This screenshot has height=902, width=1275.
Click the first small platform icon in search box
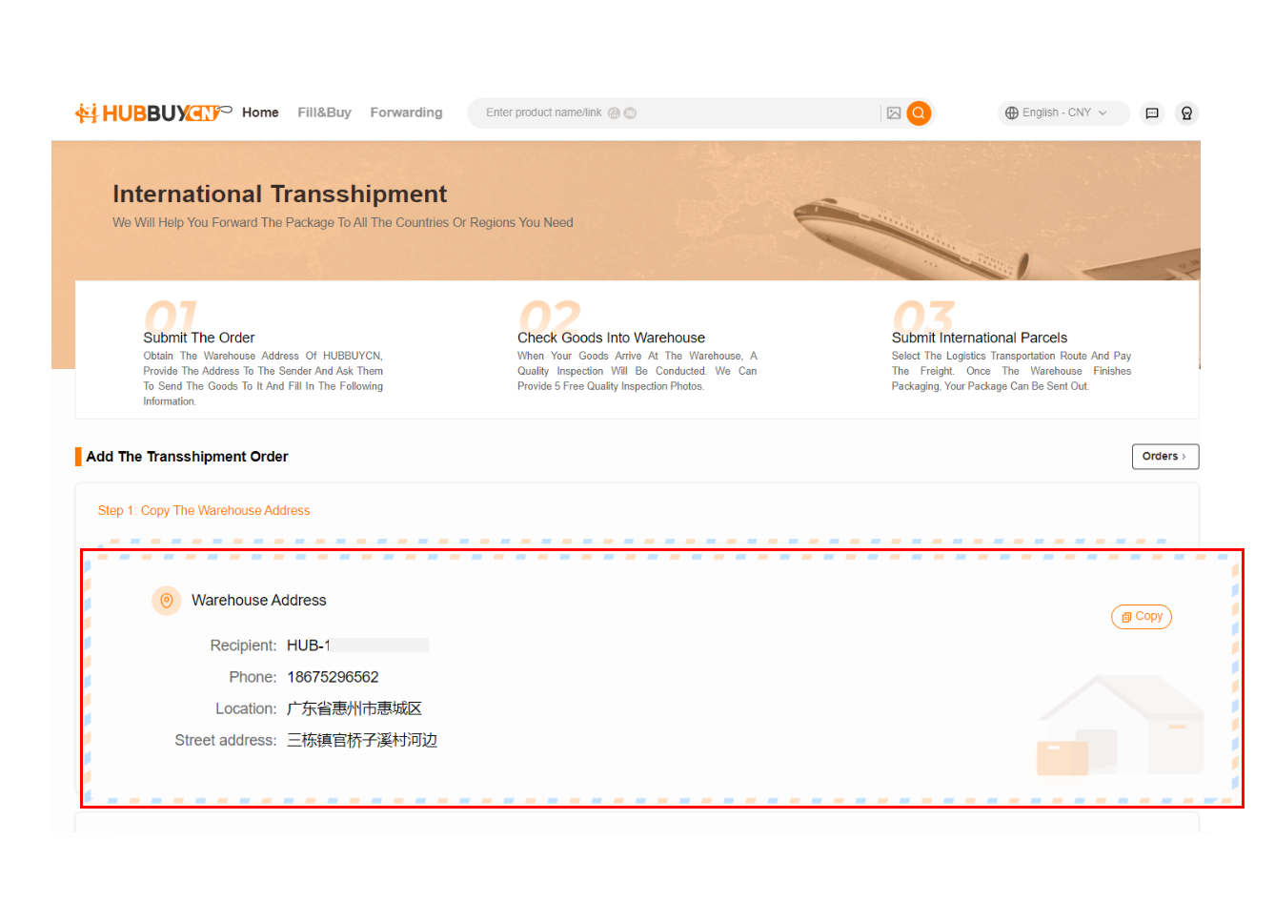pos(614,113)
